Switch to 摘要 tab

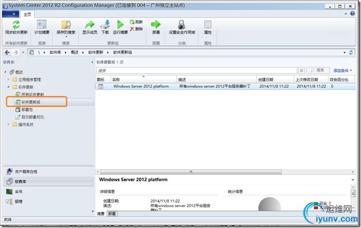pos(101,214)
